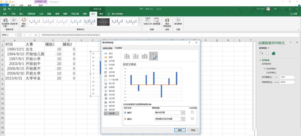Click Series Overlap value field
This screenshot has height=136, width=301.
point(286,77)
